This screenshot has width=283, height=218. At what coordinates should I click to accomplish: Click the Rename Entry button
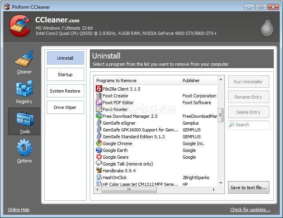coord(249,97)
